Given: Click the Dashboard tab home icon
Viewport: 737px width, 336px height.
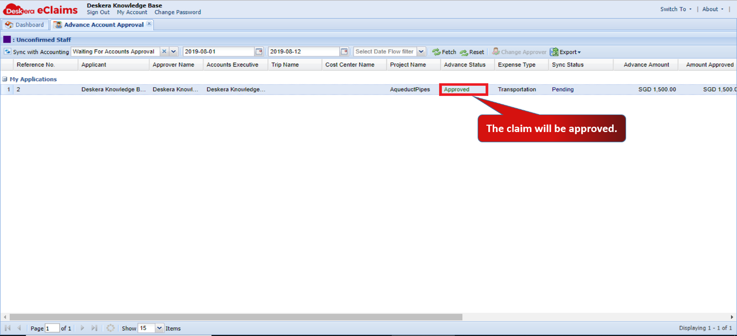Looking at the screenshot, I should coord(9,25).
